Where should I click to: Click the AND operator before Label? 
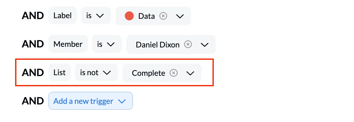[33, 16]
